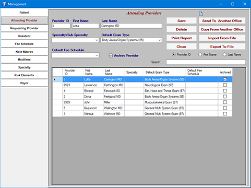Click the Welmore MD cell
251x188 pixels.
[113, 114]
